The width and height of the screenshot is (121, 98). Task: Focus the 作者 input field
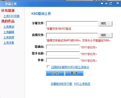click(63, 60)
